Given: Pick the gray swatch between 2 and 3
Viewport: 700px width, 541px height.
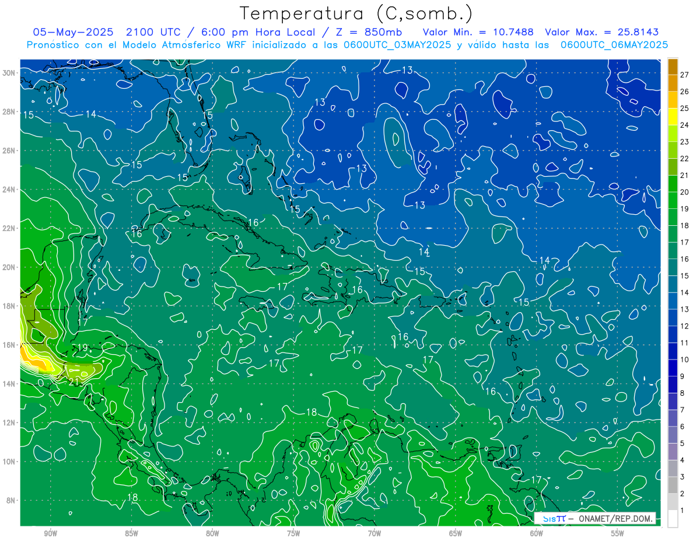Looking at the screenshot, I should coord(673,485).
